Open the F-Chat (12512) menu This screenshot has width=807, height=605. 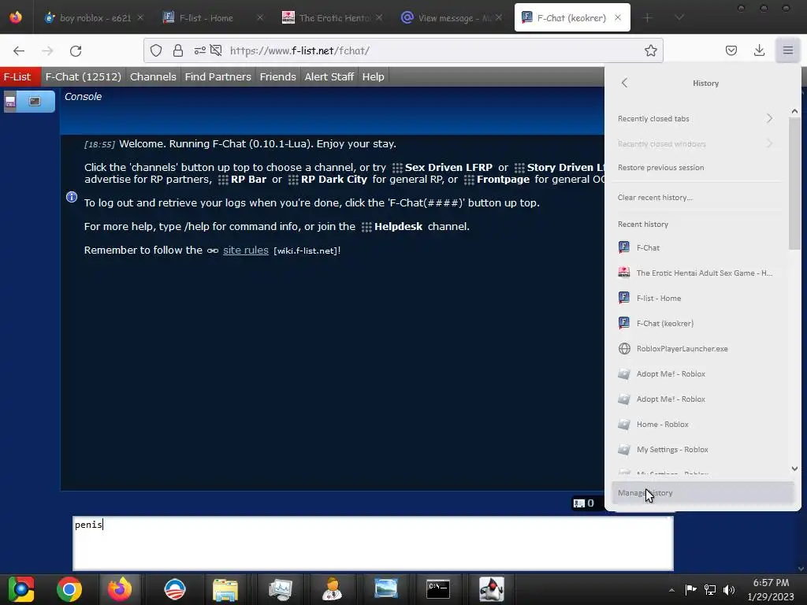pos(84,76)
